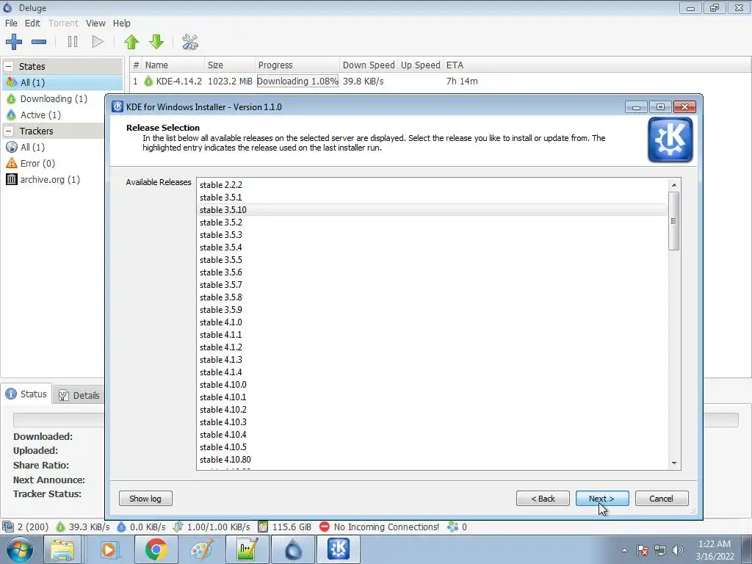The image size is (752, 564).
Task: Open the Windows Start menu
Action: [x=20, y=549]
